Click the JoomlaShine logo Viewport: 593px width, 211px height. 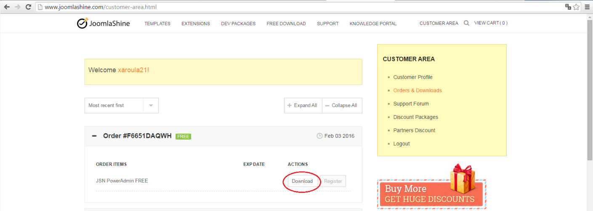point(104,24)
